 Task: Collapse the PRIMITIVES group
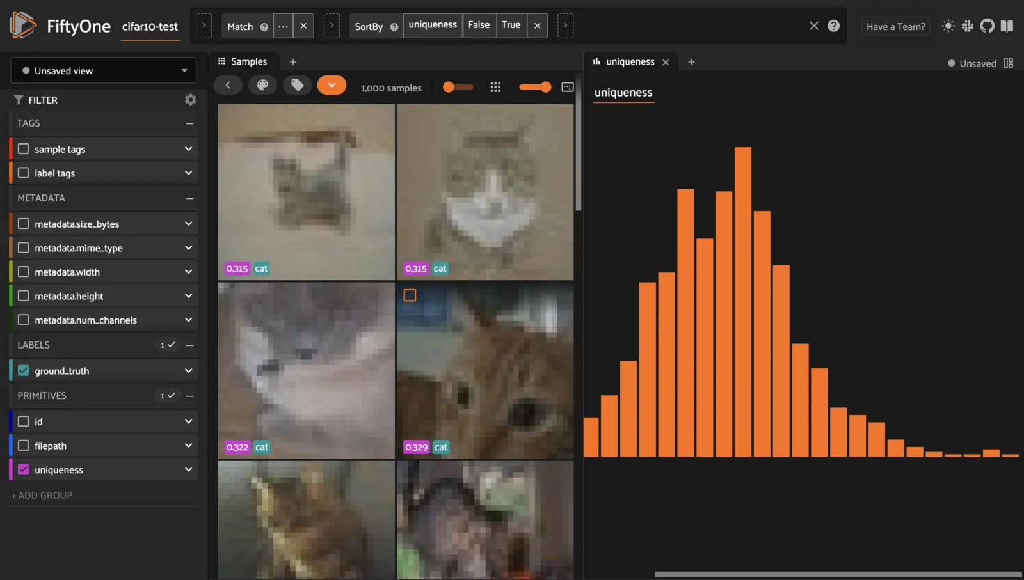[x=189, y=396]
